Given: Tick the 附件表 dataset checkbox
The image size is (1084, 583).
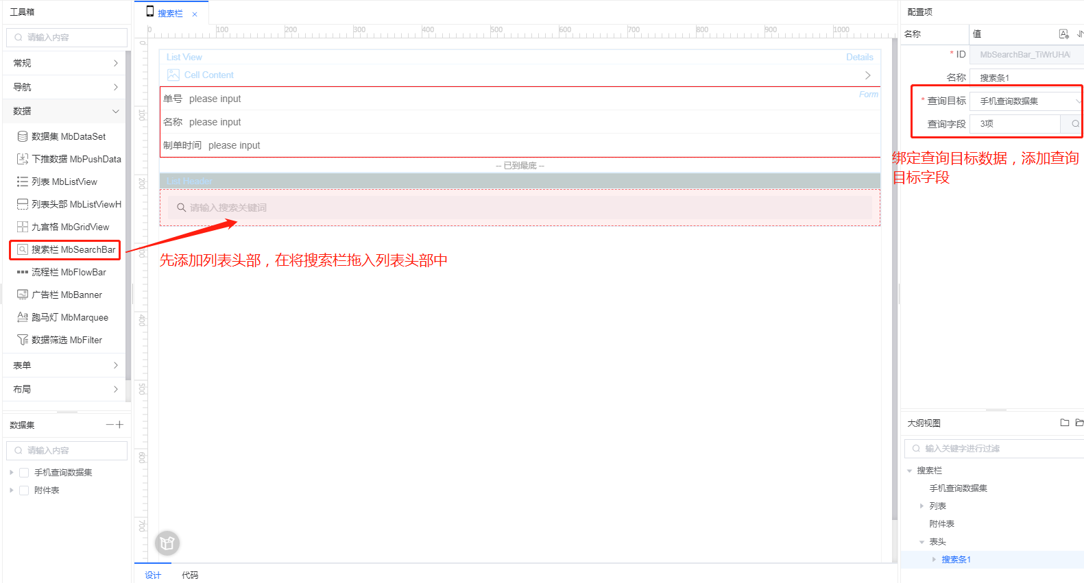Looking at the screenshot, I should click(24, 491).
